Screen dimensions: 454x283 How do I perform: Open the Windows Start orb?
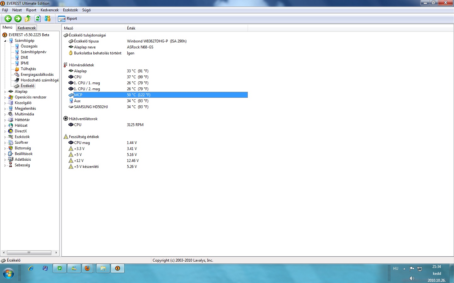pos(8,274)
